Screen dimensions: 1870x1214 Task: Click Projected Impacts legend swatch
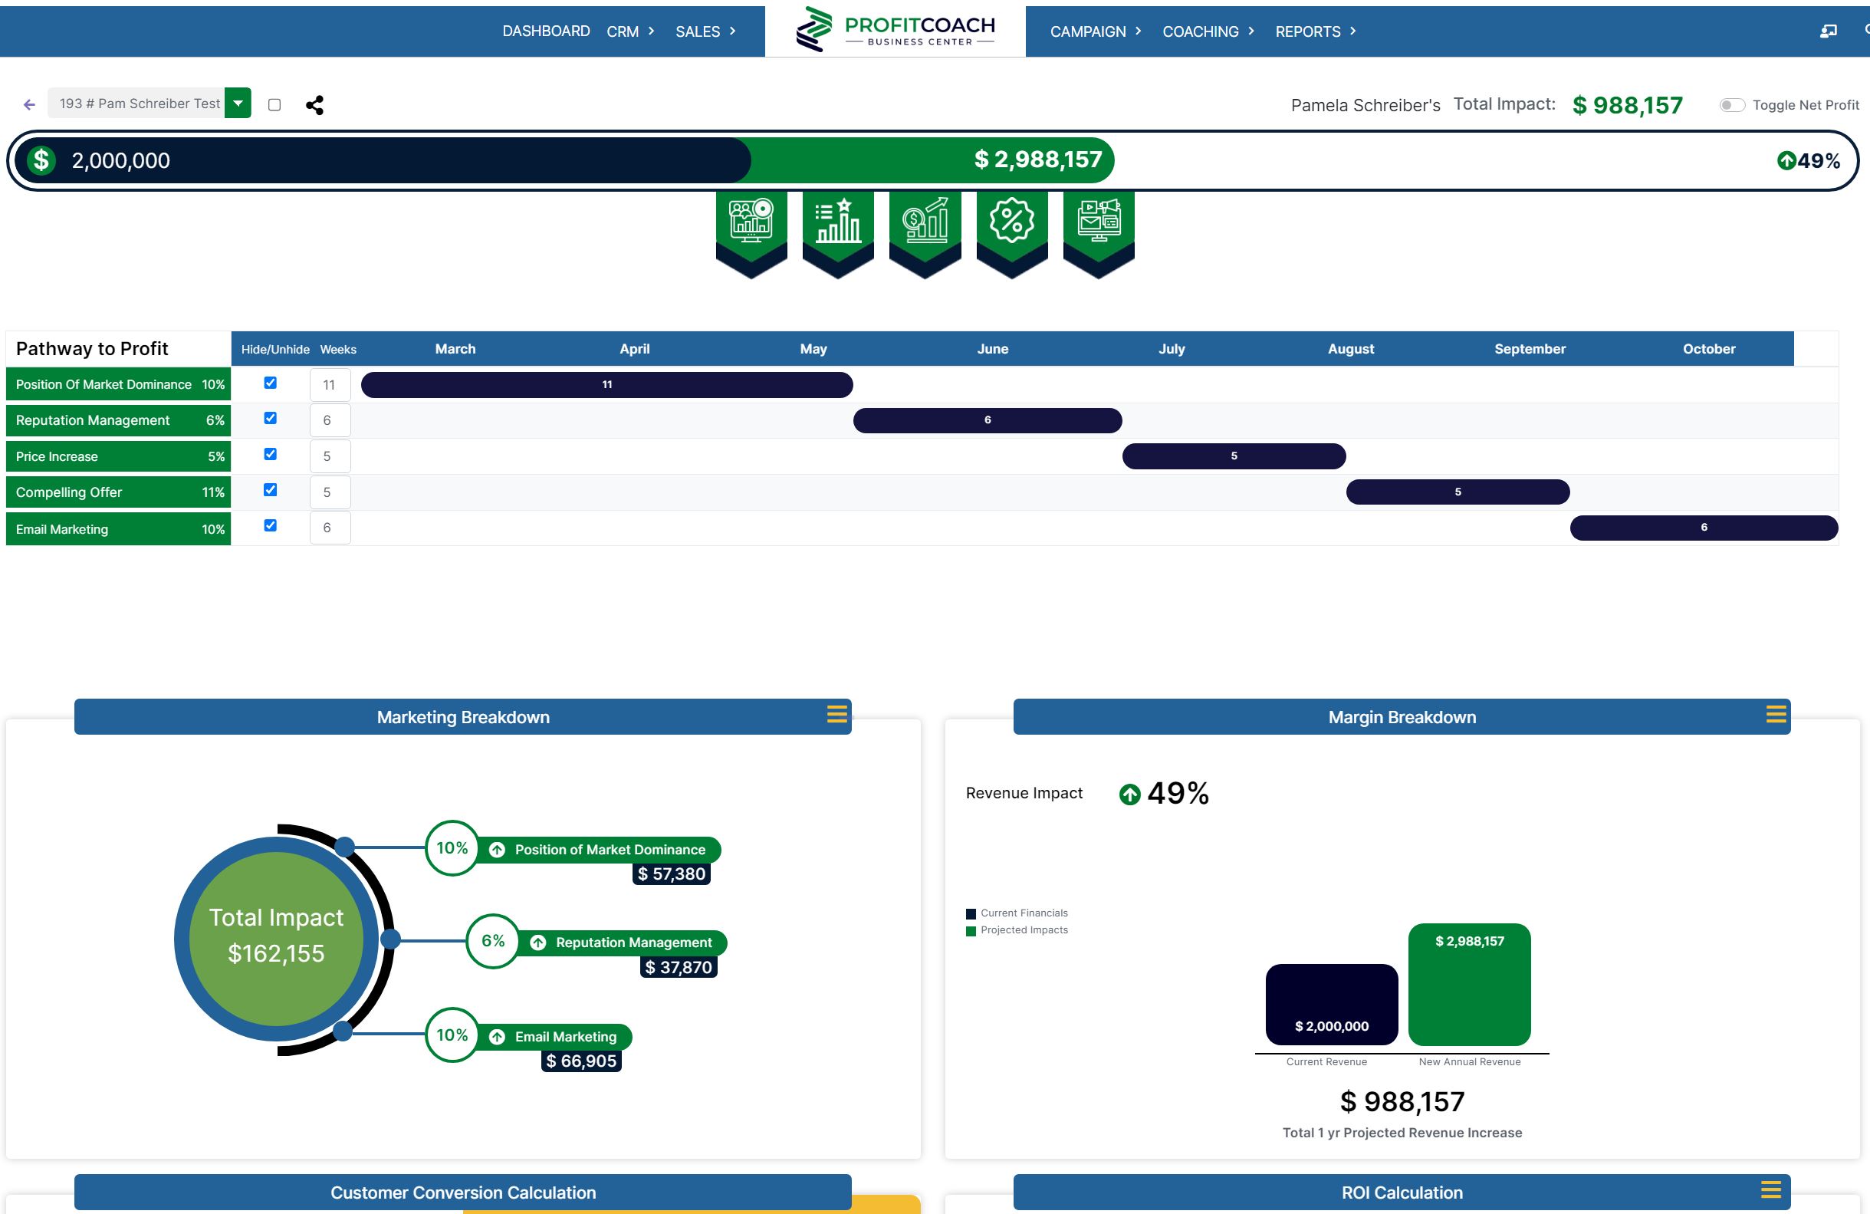(x=971, y=931)
